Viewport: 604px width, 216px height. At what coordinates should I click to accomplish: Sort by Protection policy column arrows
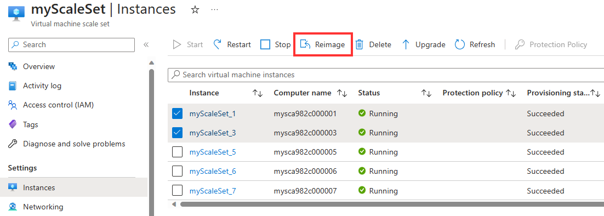coord(511,93)
